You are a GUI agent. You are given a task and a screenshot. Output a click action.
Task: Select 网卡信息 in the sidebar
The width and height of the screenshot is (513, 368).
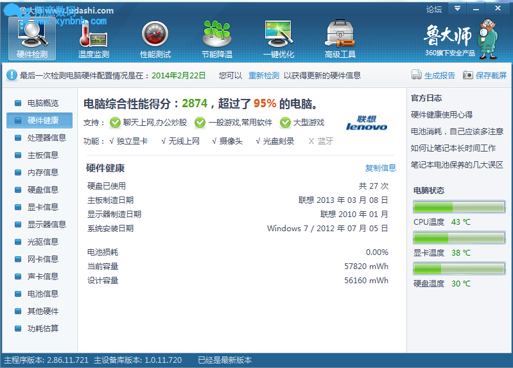(39, 259)
